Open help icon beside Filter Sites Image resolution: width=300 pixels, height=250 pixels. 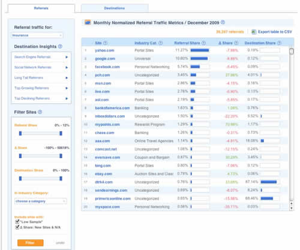(40, 112)
